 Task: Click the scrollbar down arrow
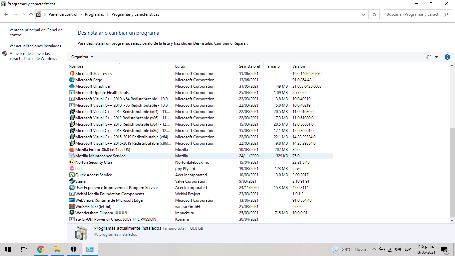452,220
